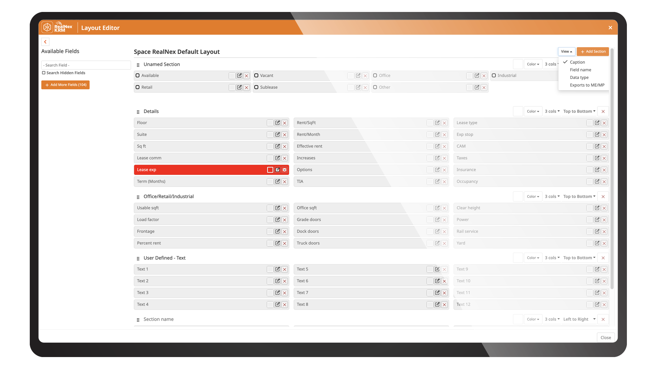Edit the Usable sqft field
Screen dimensions: 657x369
(278, 208)
